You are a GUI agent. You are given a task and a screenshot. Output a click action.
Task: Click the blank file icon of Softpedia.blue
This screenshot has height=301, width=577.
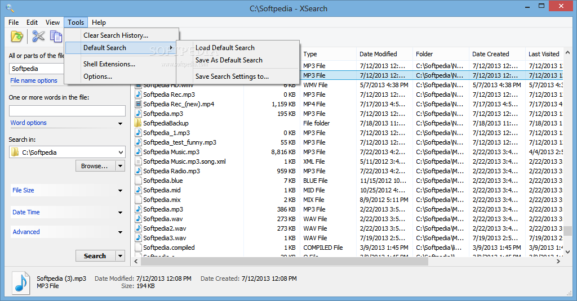(x=139, y=181)
